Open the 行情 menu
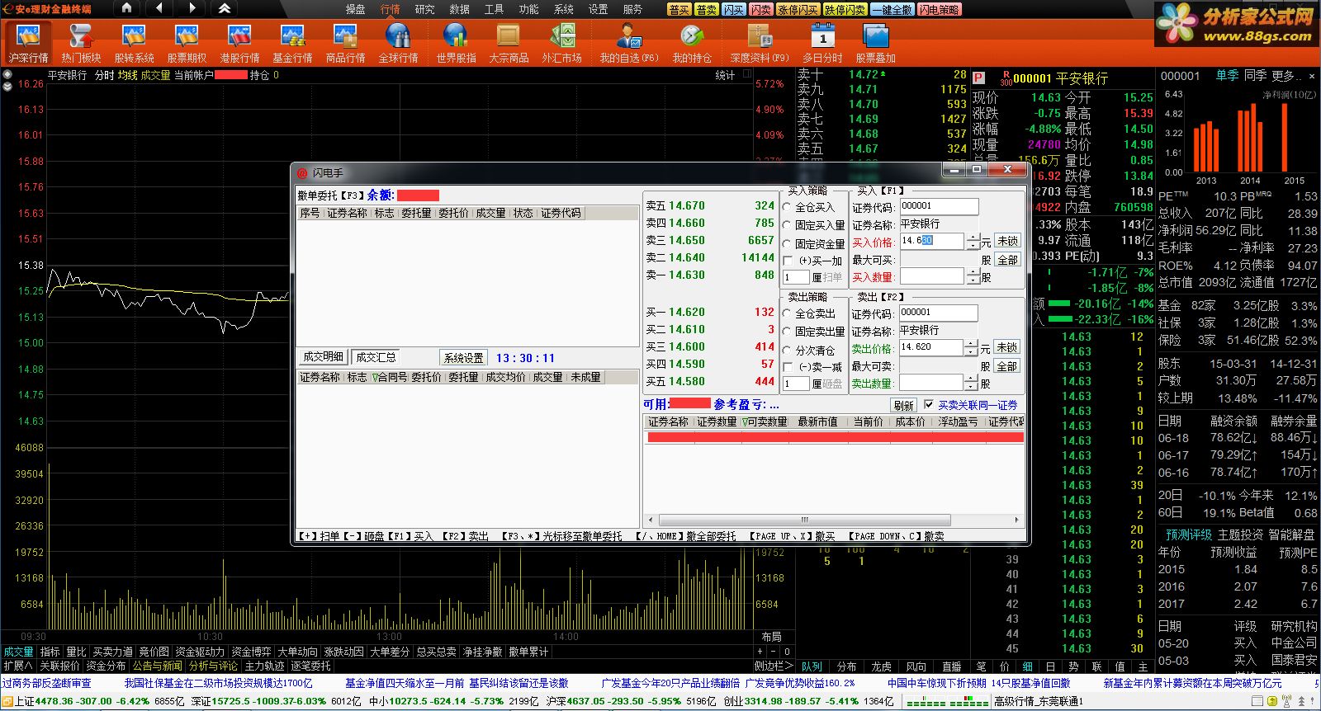The width and height of the screenshot is (1321, 711). (390, 9)
